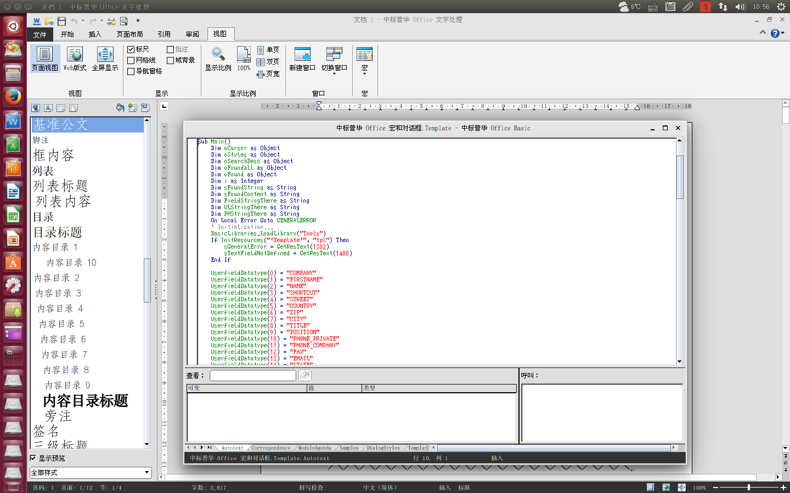790x493 pixels.
Task: Click zoom out minus in status bar
Action: [x=716, y=487]
